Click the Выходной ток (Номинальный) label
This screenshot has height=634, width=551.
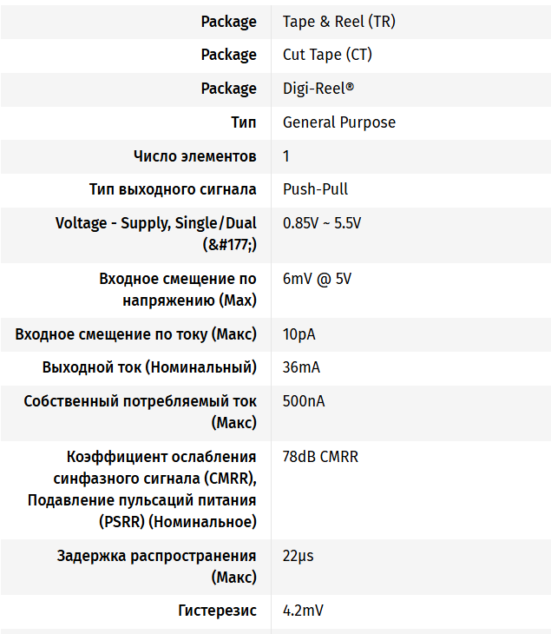(x=149, y=367)
